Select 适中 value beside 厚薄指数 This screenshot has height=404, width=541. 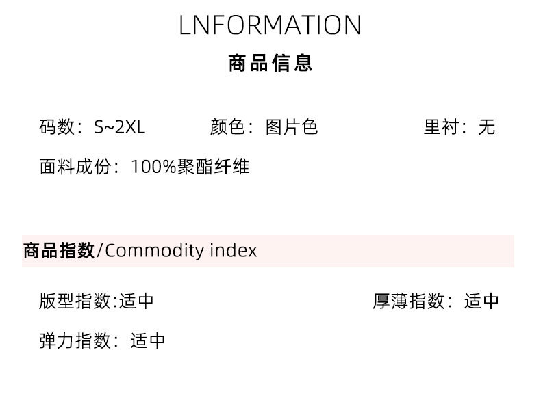(x=481, y=301)
